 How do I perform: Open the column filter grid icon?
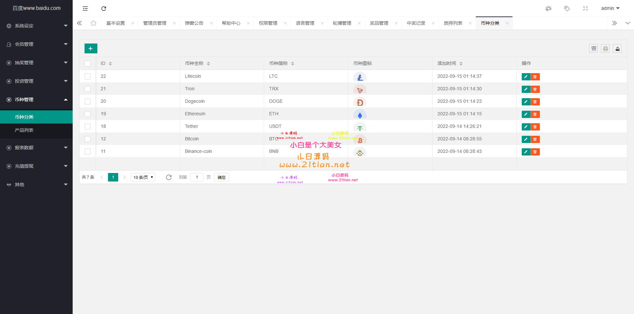pyautogui.click(x=594, y=49)
